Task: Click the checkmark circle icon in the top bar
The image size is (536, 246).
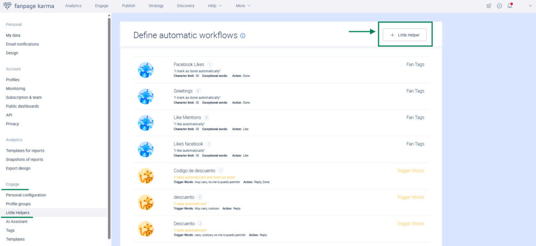Action: (499, 6)
